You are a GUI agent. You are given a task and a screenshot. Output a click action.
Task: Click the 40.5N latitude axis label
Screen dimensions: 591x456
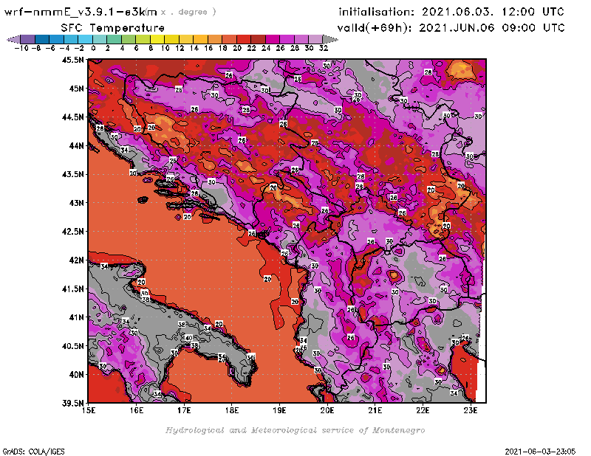pos(73,346)
